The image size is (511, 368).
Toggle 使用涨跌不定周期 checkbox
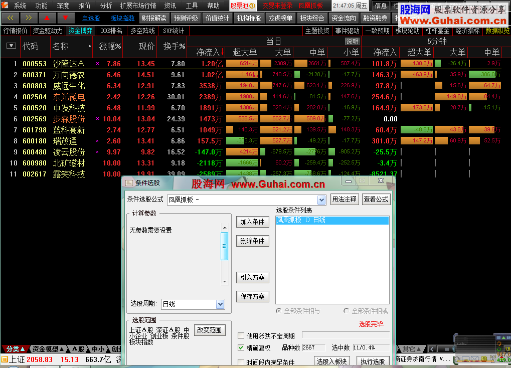241,336
